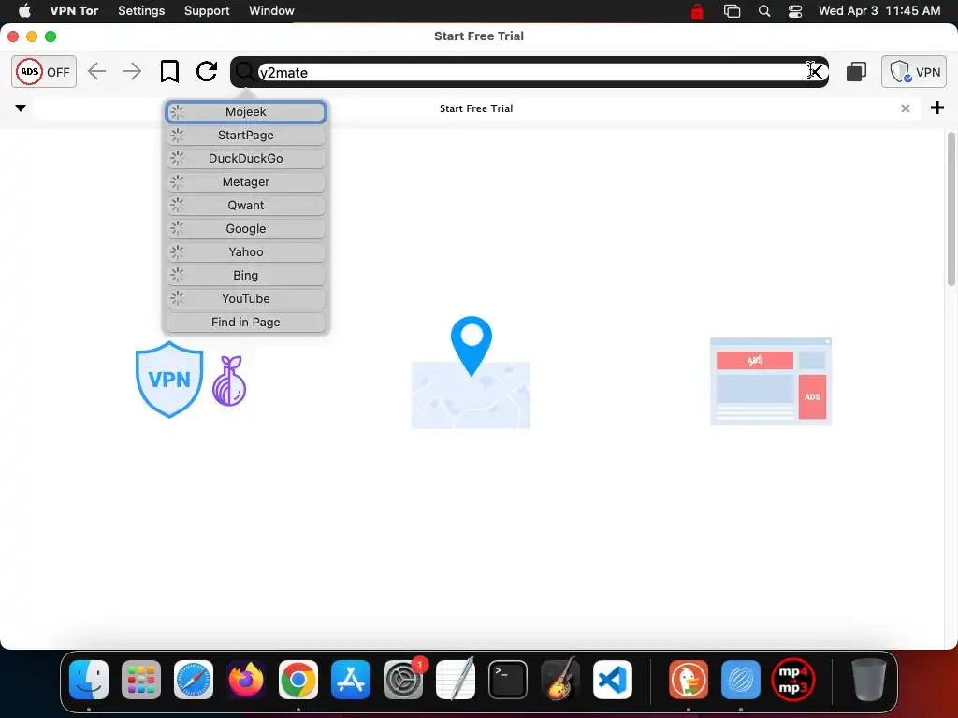Click the ad blocking illustration
The height and width of the screenshot is (718, 958).
coord(771,381)
